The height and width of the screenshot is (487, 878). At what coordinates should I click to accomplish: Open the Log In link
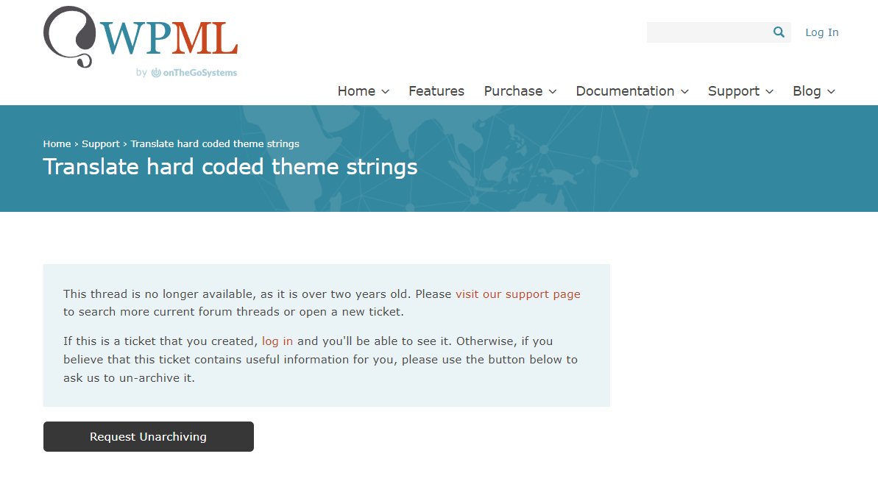[821, 32]
